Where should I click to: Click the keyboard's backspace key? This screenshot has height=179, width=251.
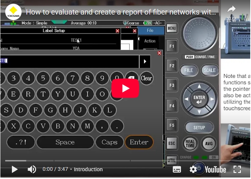pyautogui.click(x=131, y=78)
